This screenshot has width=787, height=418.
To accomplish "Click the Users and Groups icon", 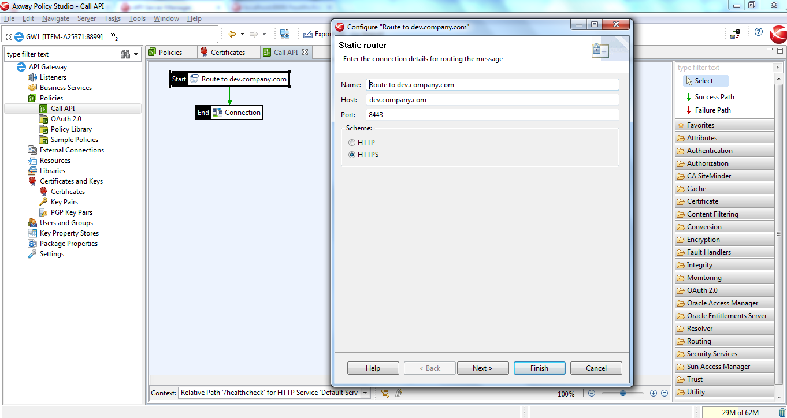I will point(32,223).
